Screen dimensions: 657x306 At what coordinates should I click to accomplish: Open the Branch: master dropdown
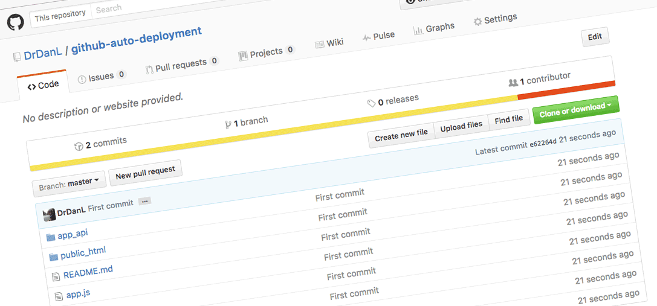point(69,183)
